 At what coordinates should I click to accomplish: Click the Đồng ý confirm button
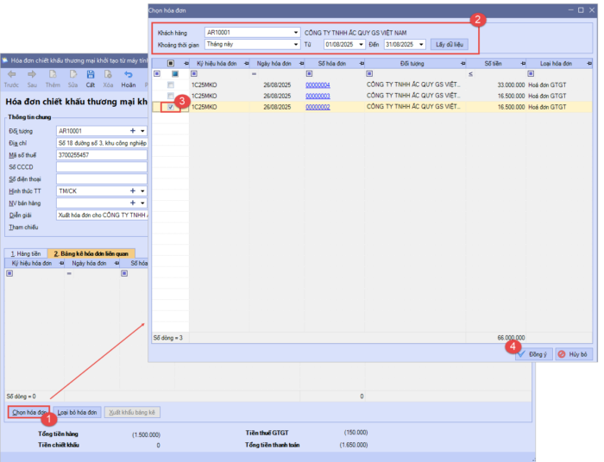pyautogui.click(x=533, y=354)
